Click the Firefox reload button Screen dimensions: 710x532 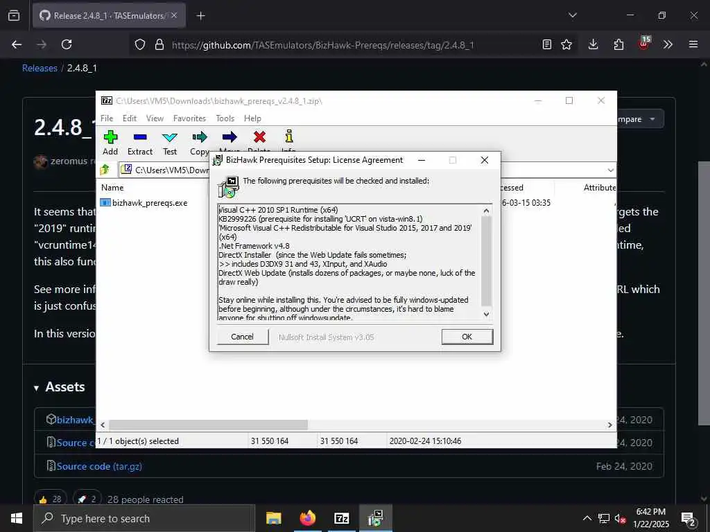click(67, 44)
